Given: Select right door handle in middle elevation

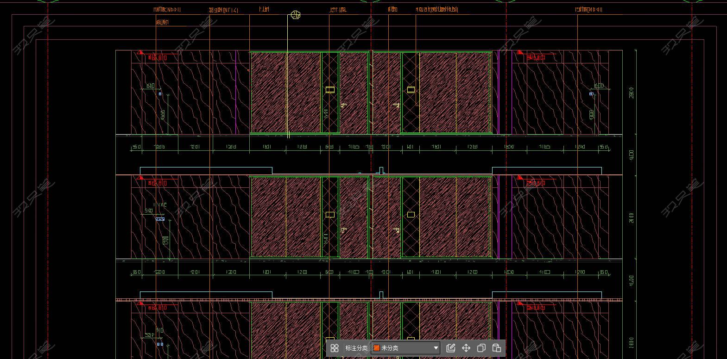Looking at the screenshot, I should pos(396,230).
